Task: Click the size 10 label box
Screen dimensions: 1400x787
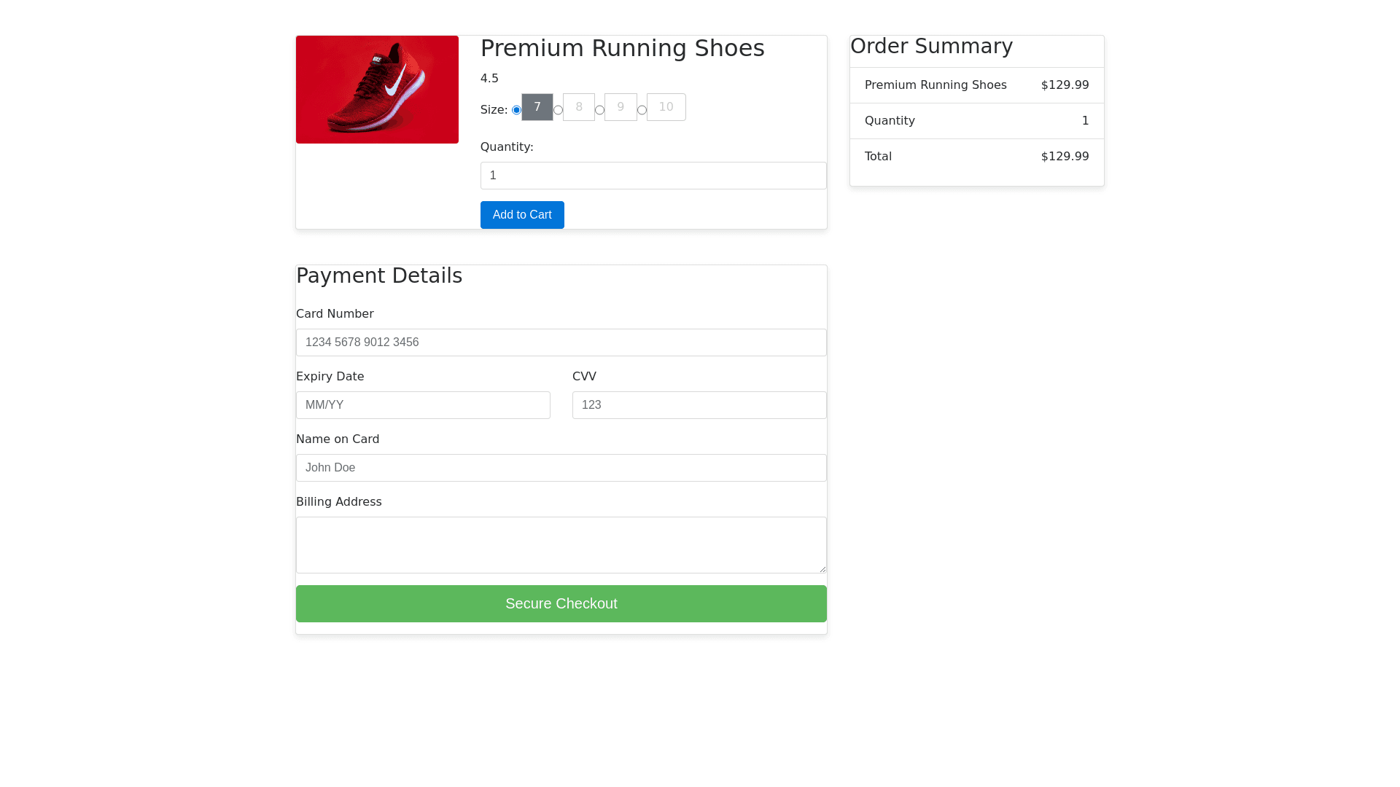Action: click(x=666, y=107)
